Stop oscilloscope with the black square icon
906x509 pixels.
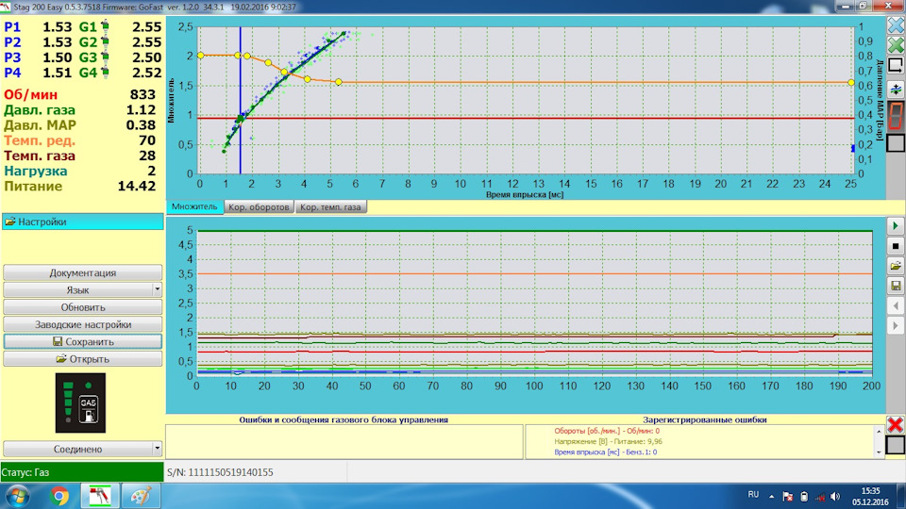pos(896,246)
